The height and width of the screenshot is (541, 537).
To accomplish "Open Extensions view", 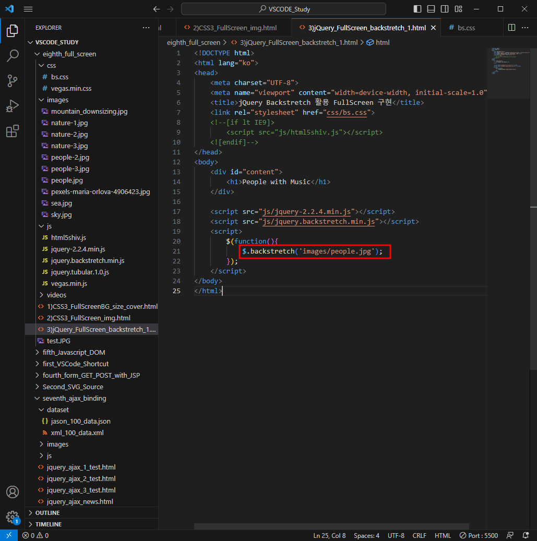I will (13, 131).
